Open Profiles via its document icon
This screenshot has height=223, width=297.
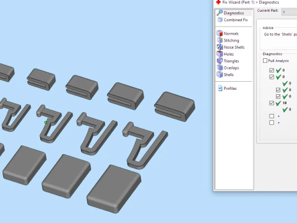pos(220,88)
